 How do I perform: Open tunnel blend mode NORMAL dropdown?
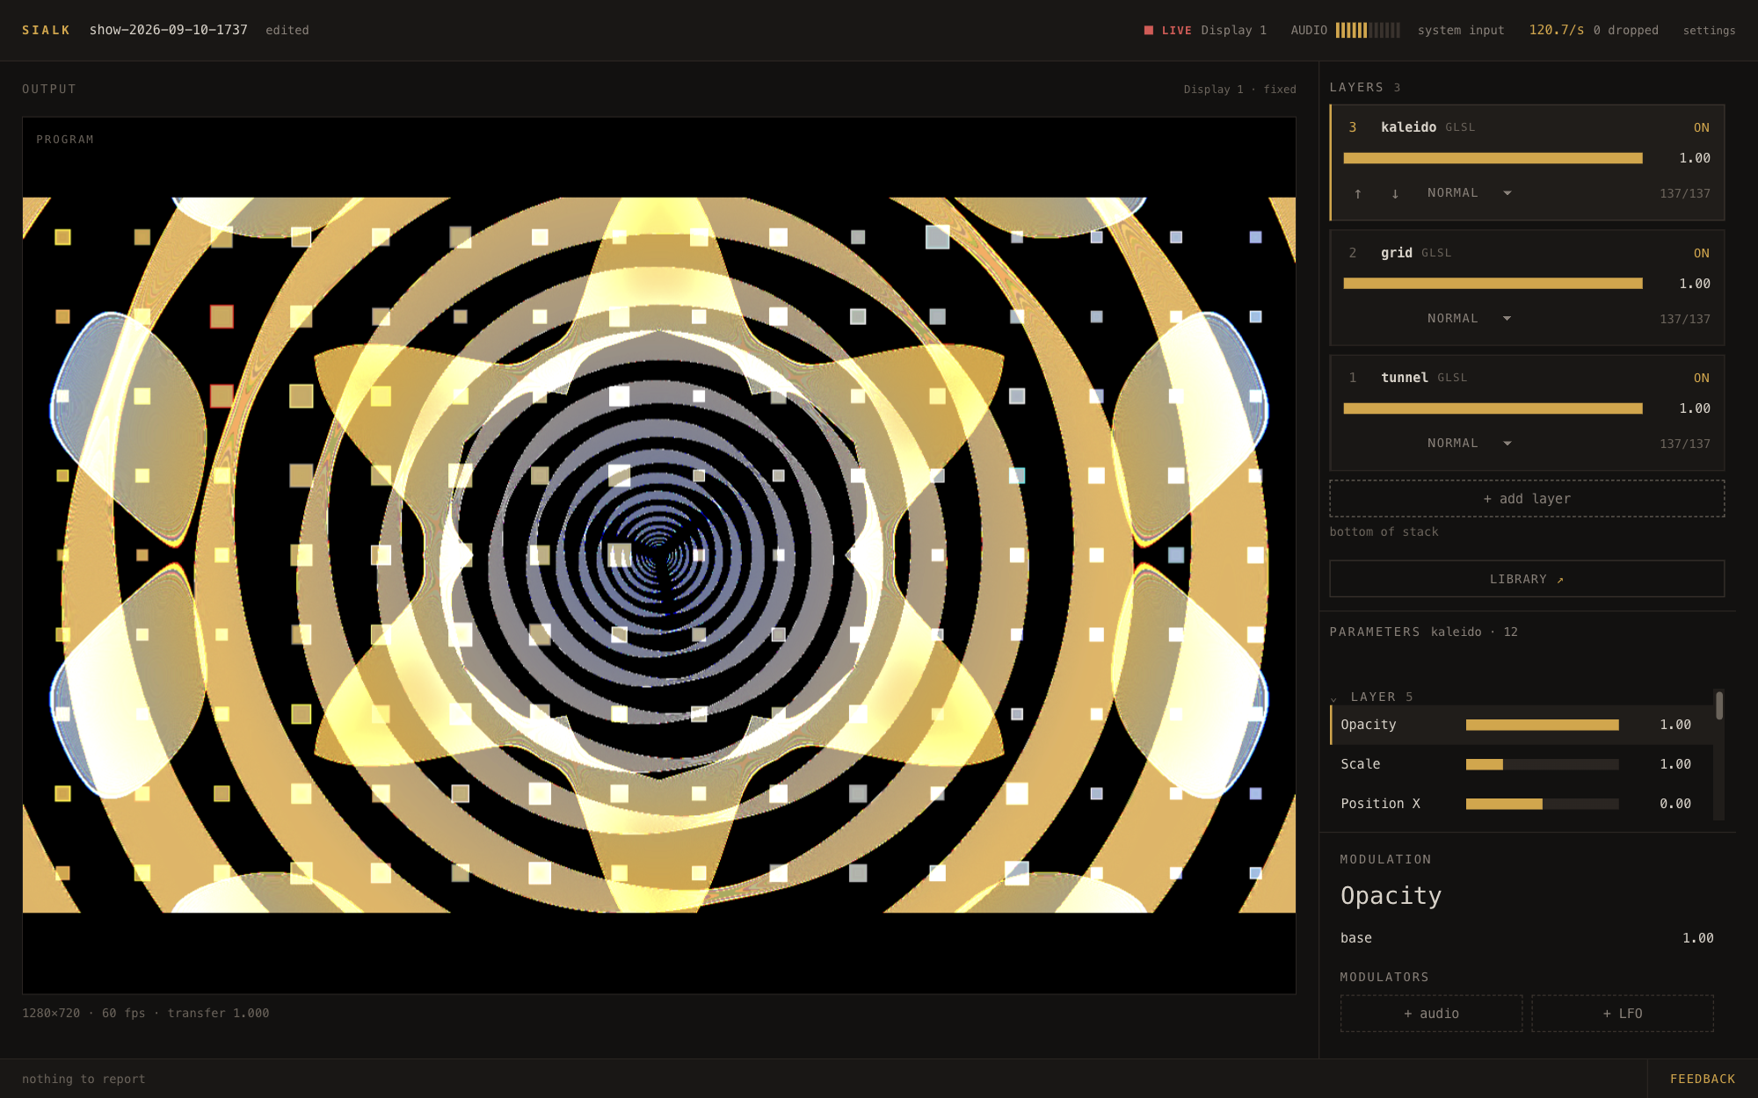[x=1469, y=443]
